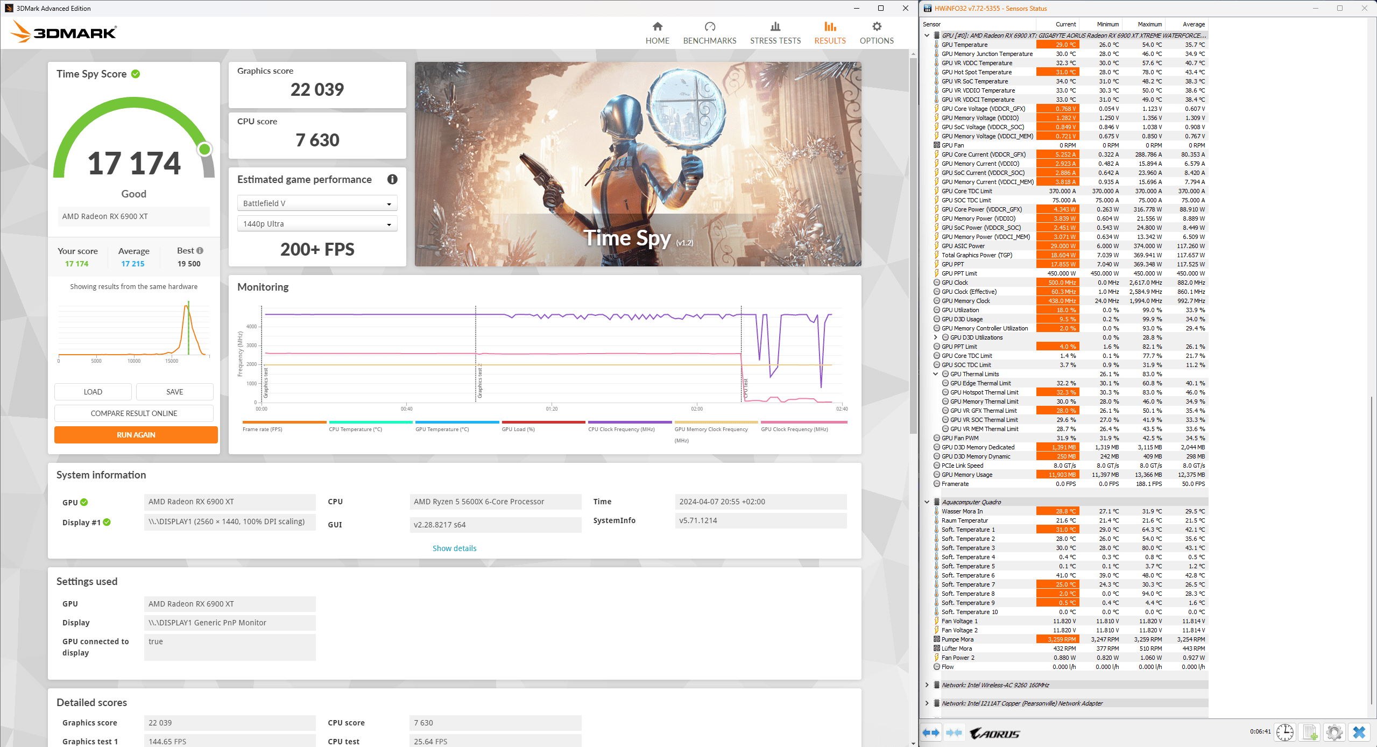Image resolution: width=1377 pixels, height=747 pixels.
Task: Select the RESULTS tab
Action: tap(830, 33)
